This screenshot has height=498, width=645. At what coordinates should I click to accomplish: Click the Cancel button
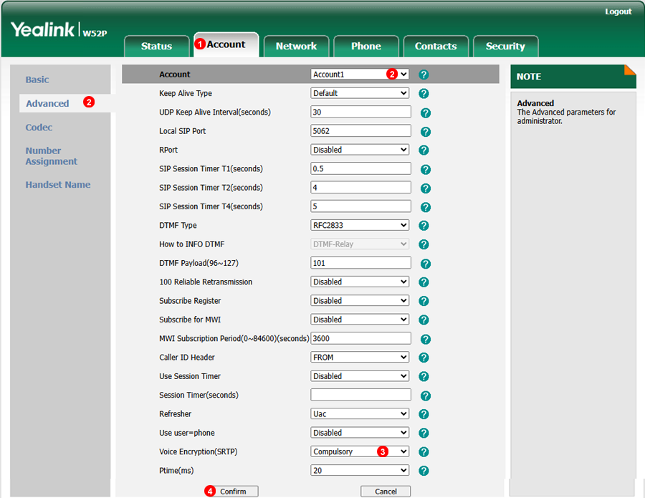coord(386,492)
